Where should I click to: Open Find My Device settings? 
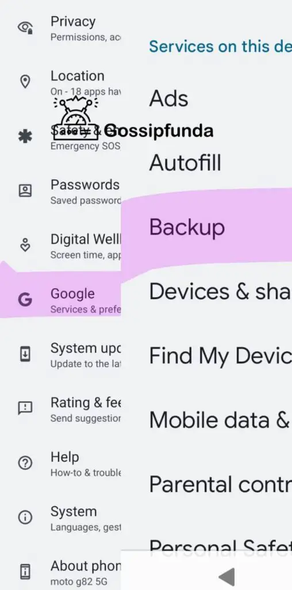220,355
